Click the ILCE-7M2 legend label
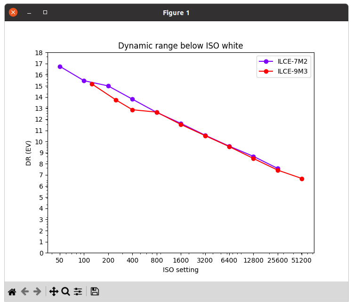 point(292,62)
